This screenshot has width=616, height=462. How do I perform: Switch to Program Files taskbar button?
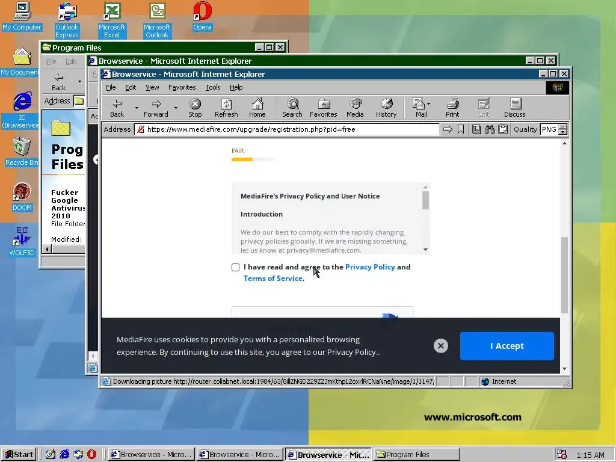[x=416, y=455]
